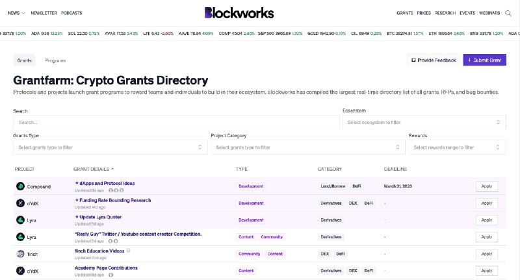The width and height of the screenshot is (520, 280).
Task: Click the info icon beside 1inch Education Videos
Action: click(x=128, y=250)
